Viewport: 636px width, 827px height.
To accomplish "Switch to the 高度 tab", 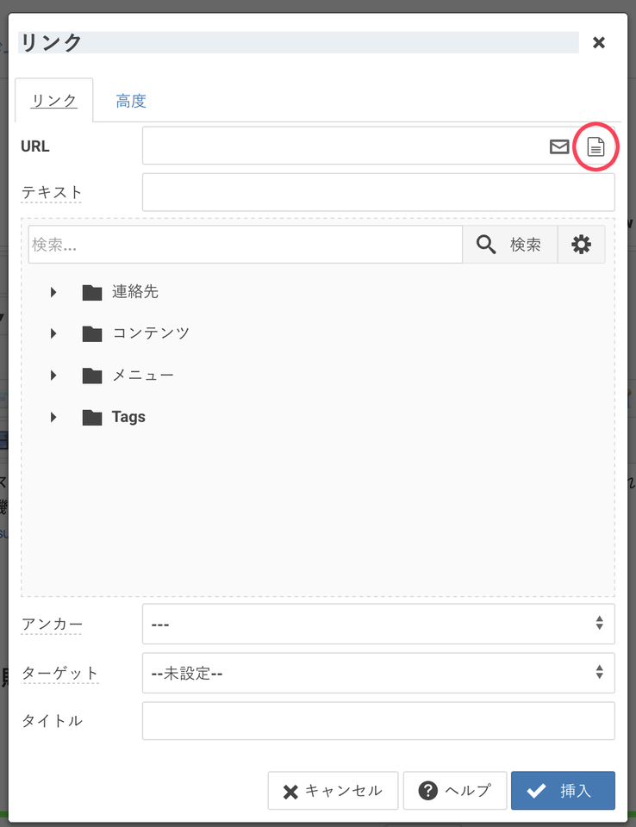I will click(x=131, y=101).
